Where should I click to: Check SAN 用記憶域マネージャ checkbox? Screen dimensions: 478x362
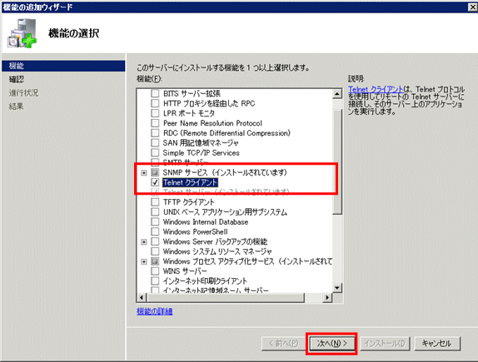pos(155,142)
